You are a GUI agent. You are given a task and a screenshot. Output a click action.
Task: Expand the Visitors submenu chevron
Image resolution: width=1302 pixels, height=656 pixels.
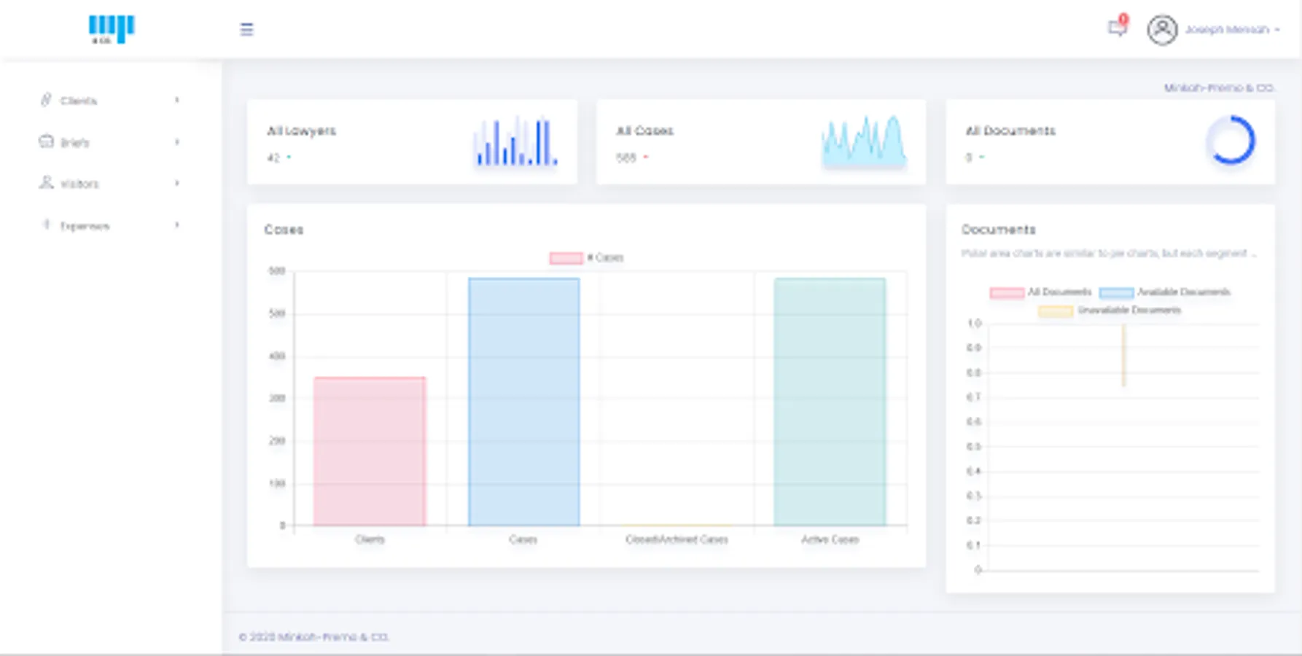pos(176,183)
